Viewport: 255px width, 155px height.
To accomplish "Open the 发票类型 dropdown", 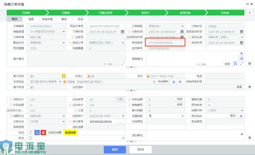I will click(182, 116).
